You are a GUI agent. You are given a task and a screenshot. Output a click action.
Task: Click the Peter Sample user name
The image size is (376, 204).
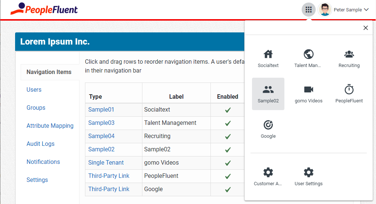pos(348,10)
